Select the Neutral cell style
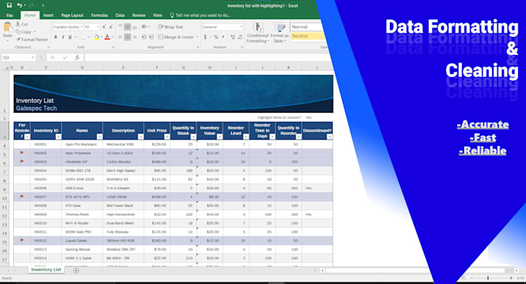This screenshot has width=526, height=284. click(307, 35)
